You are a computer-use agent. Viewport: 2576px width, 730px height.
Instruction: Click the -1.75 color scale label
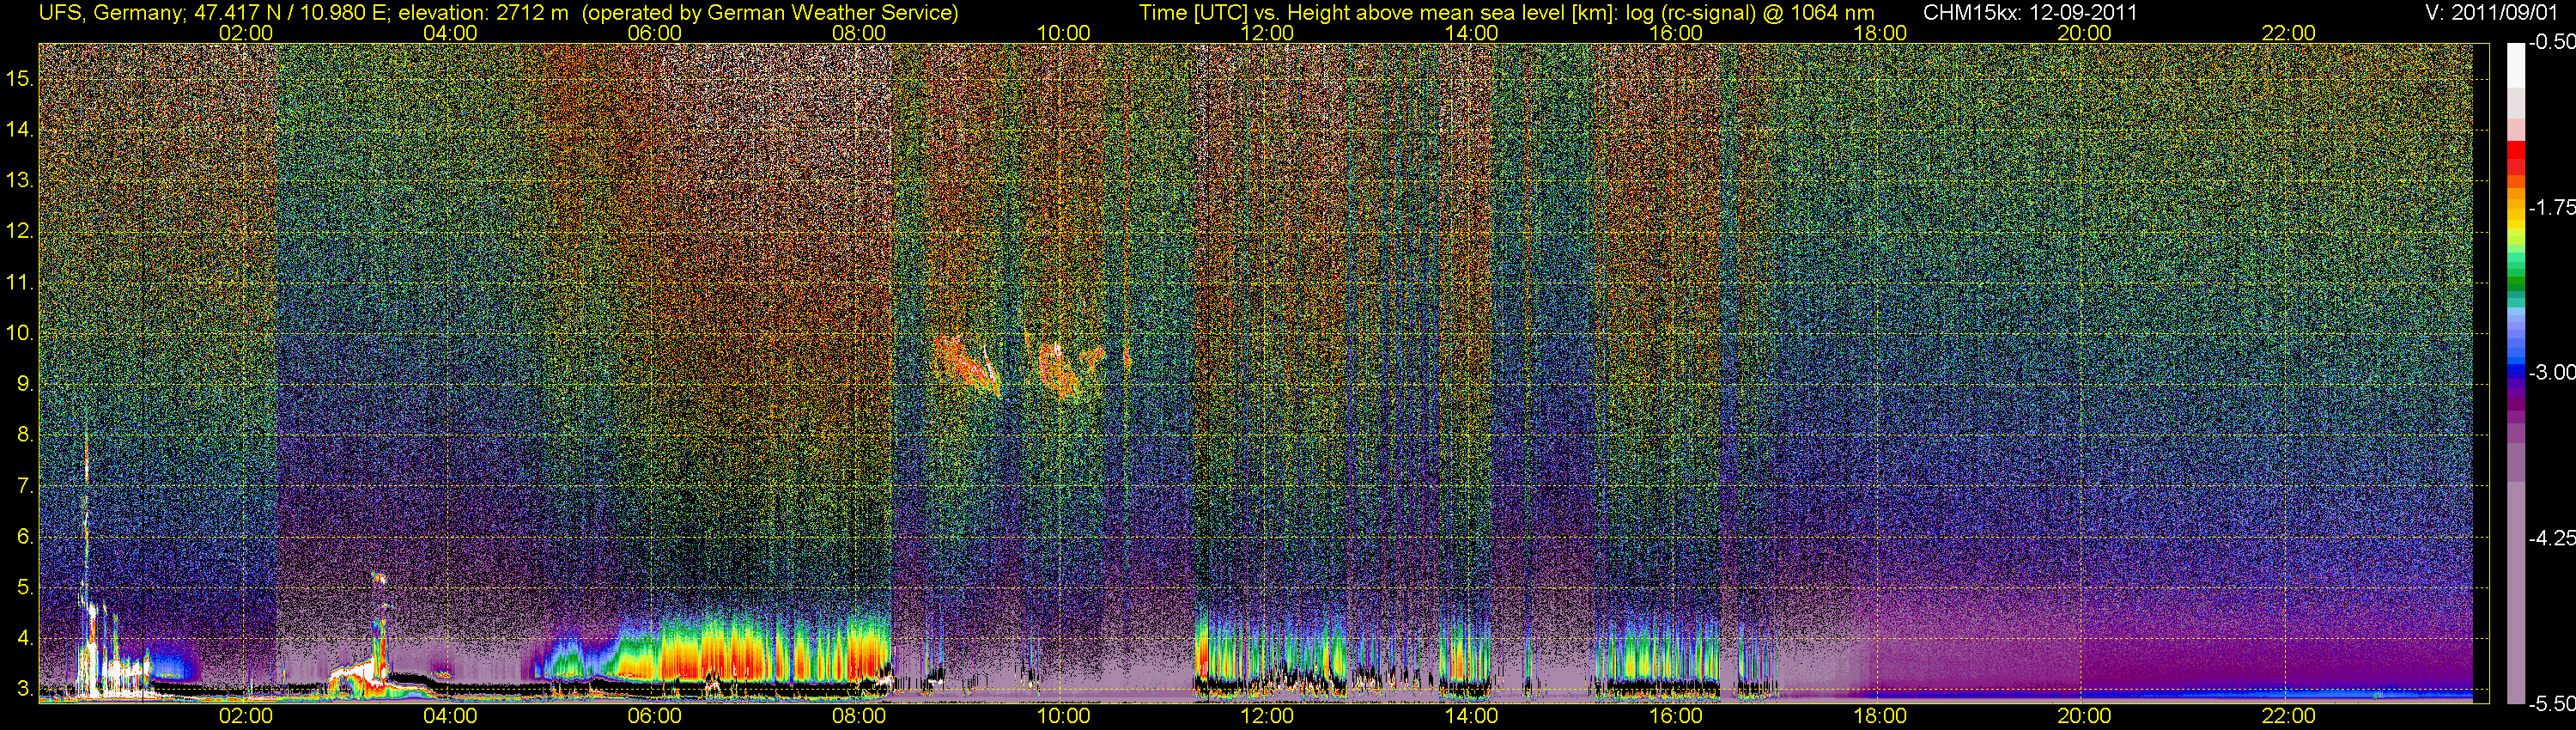[2551, 207]
